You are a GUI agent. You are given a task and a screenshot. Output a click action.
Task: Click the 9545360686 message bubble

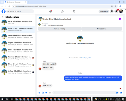point(47,86)
